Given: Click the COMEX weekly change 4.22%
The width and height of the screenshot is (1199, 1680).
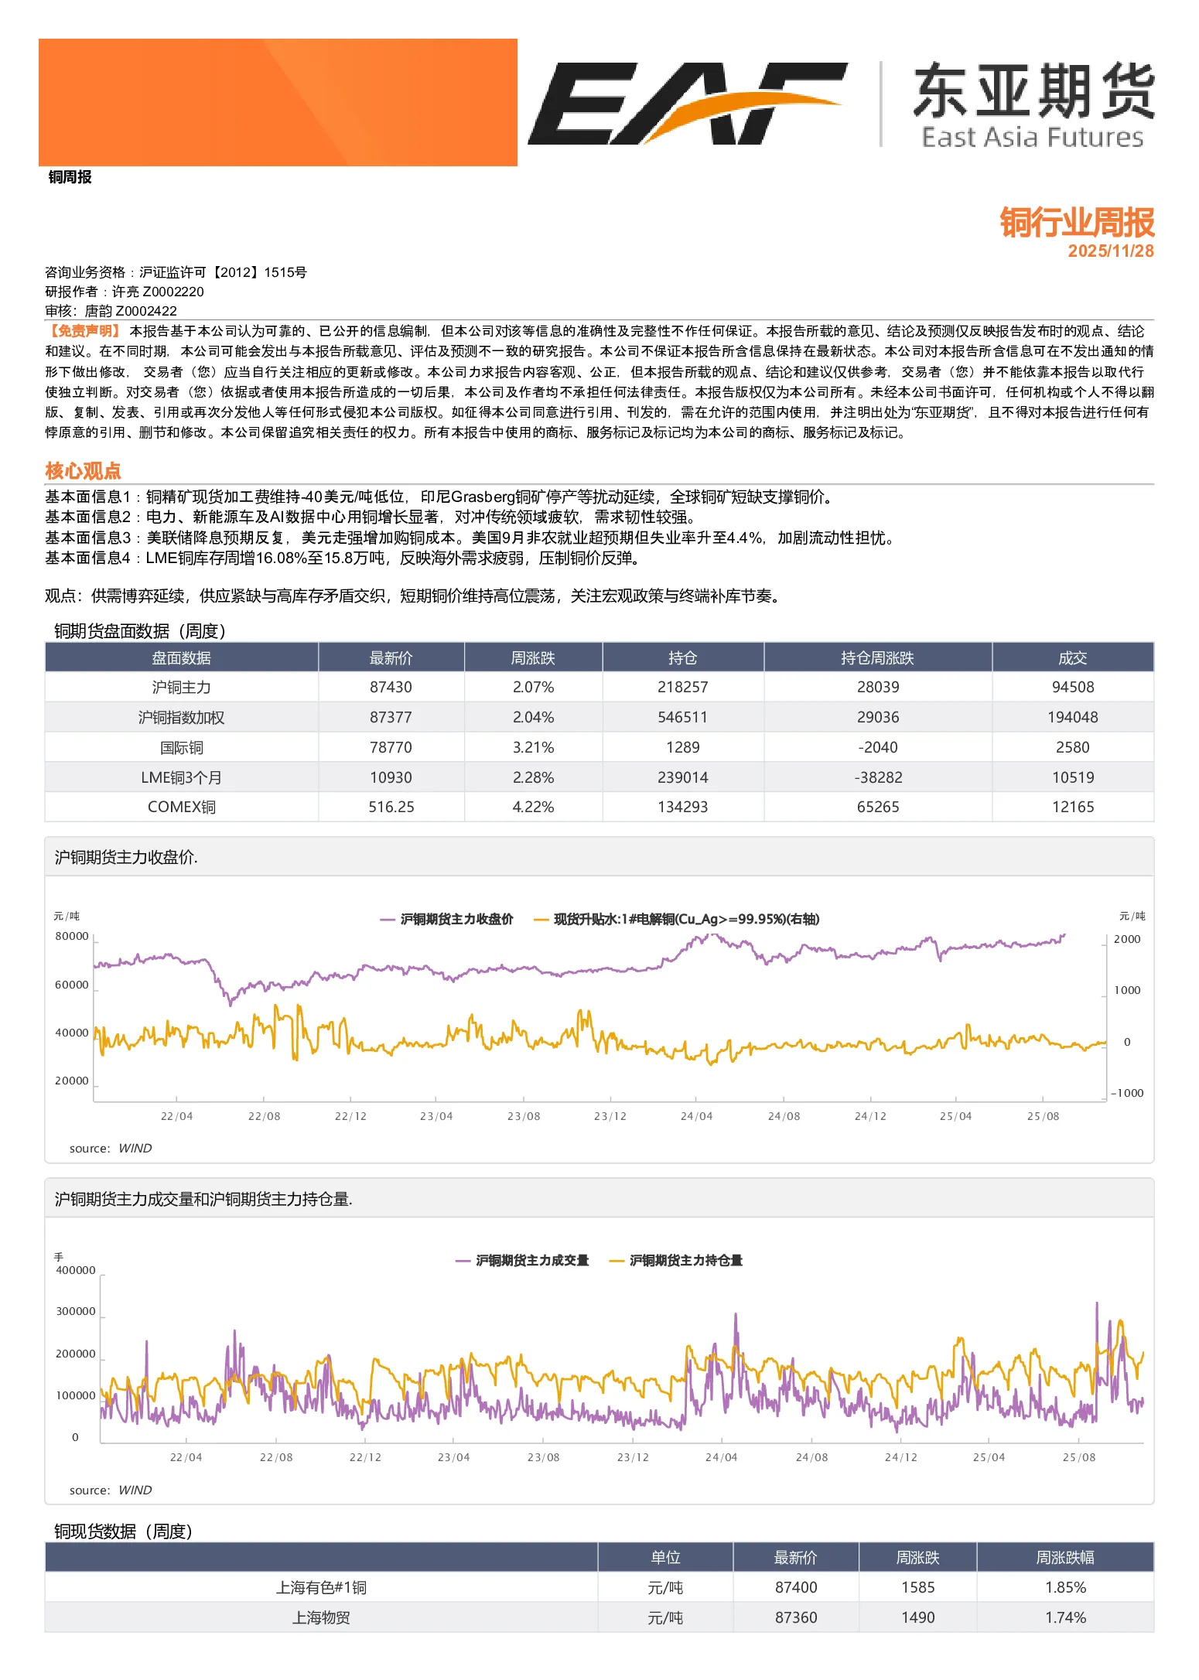Looking at the screenshot, I should click(x=533, y=808).
